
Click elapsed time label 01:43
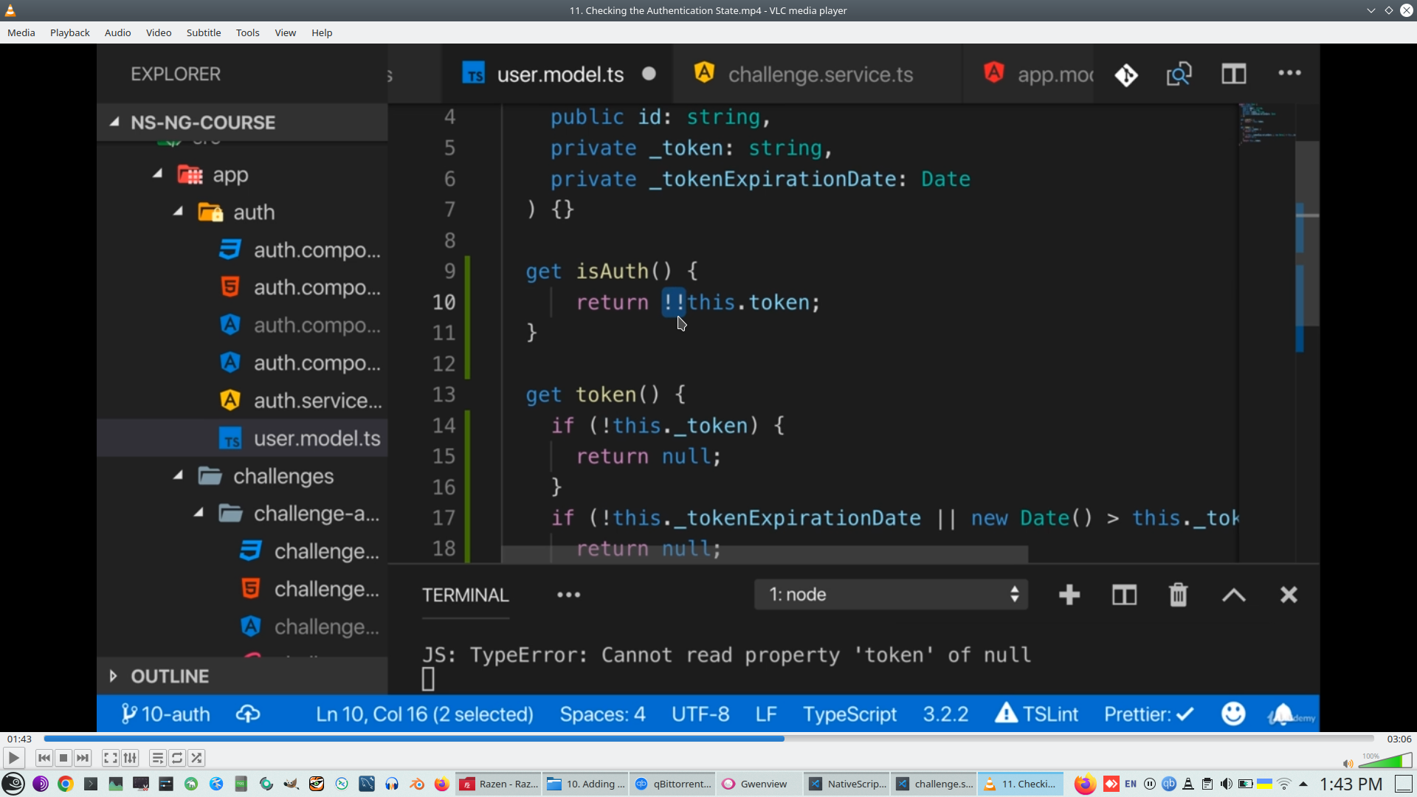pos(19,739)
